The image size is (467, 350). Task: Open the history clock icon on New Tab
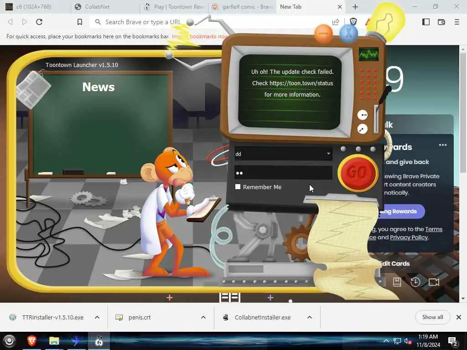pos(415,282)
